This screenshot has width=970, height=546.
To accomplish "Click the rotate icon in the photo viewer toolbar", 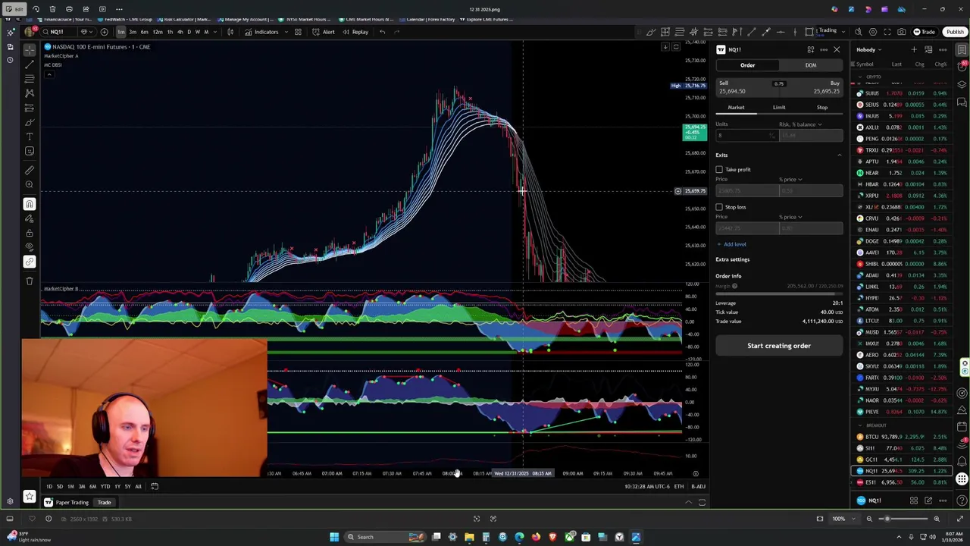I will coord(36,9).
